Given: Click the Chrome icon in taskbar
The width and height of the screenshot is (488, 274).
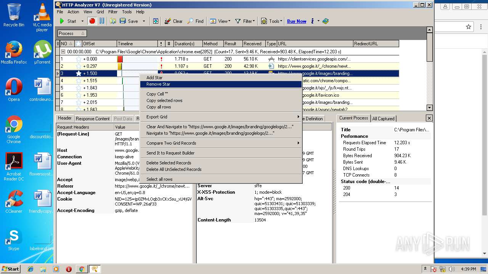Looking at the screenshot, I should click(82, 269).
